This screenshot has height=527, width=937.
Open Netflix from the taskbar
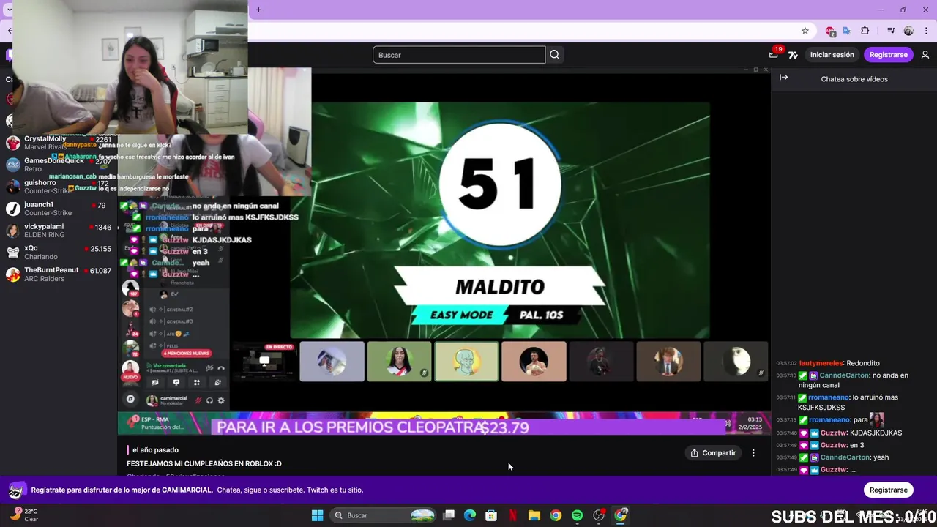[513, 515]
